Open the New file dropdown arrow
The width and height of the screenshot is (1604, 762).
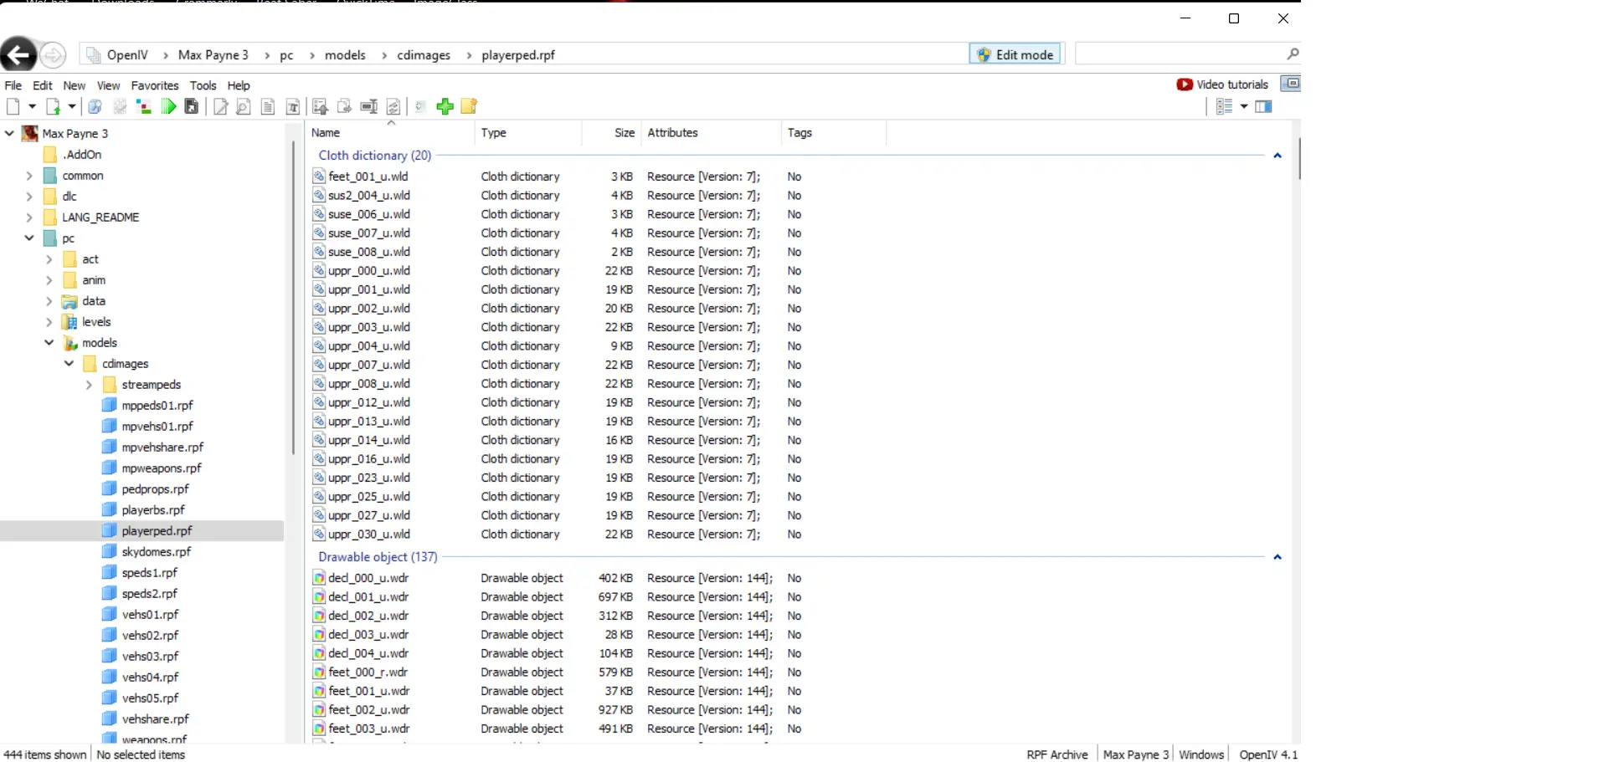32,106
